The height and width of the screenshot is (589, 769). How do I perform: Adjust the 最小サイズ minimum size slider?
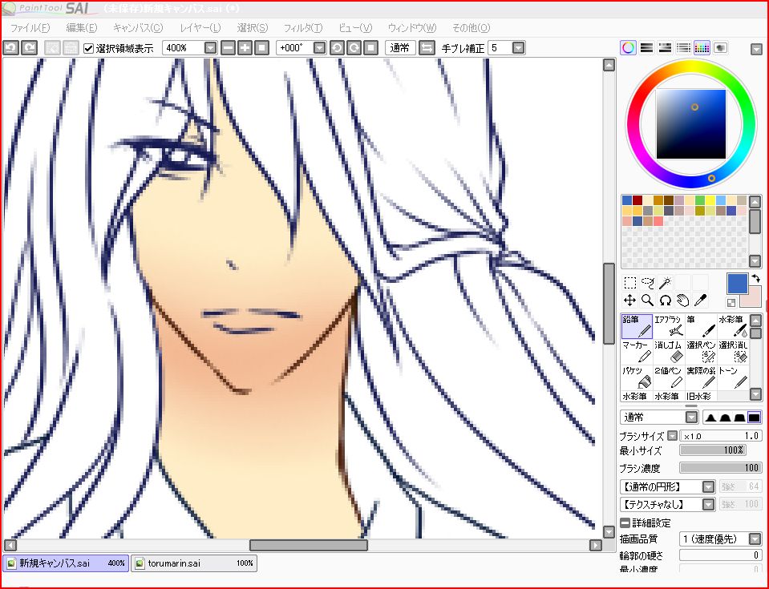(x=712, y=450)
